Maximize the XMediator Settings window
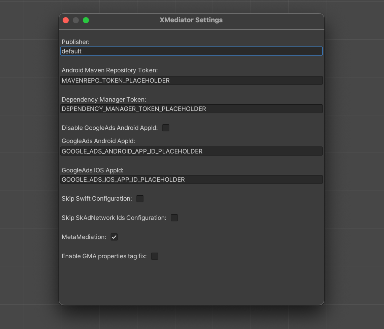384x329 pixels. pyautogui.click(x=86, y=20)
